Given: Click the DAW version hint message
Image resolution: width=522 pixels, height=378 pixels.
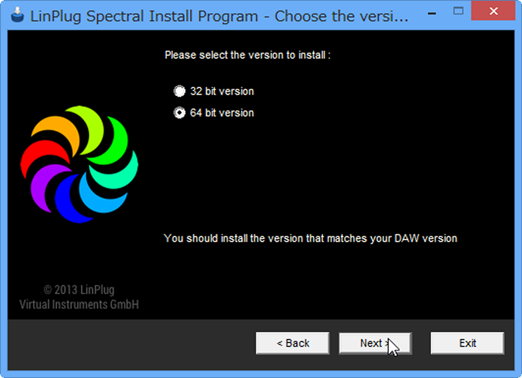Looking at the screenshot, I should pyautogui.click(x=310, y=238).
